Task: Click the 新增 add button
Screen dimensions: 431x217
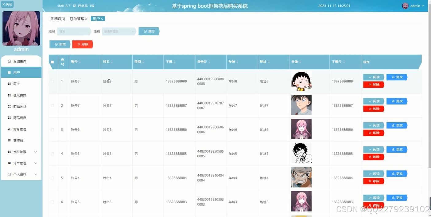Action: [x=60, y=44]
